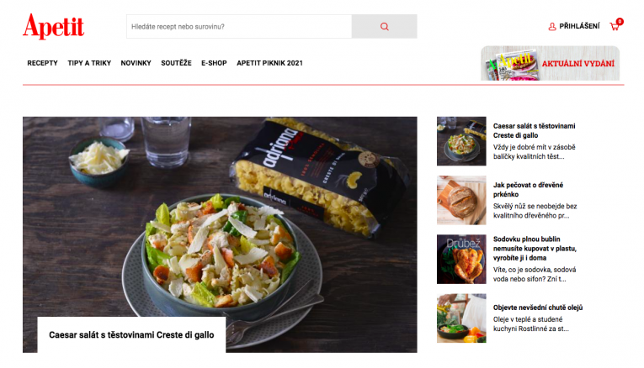Open the Caesar salát sidebar thumbnail
Viewport: 644px width, 368px height.
[x=461, y=141]
